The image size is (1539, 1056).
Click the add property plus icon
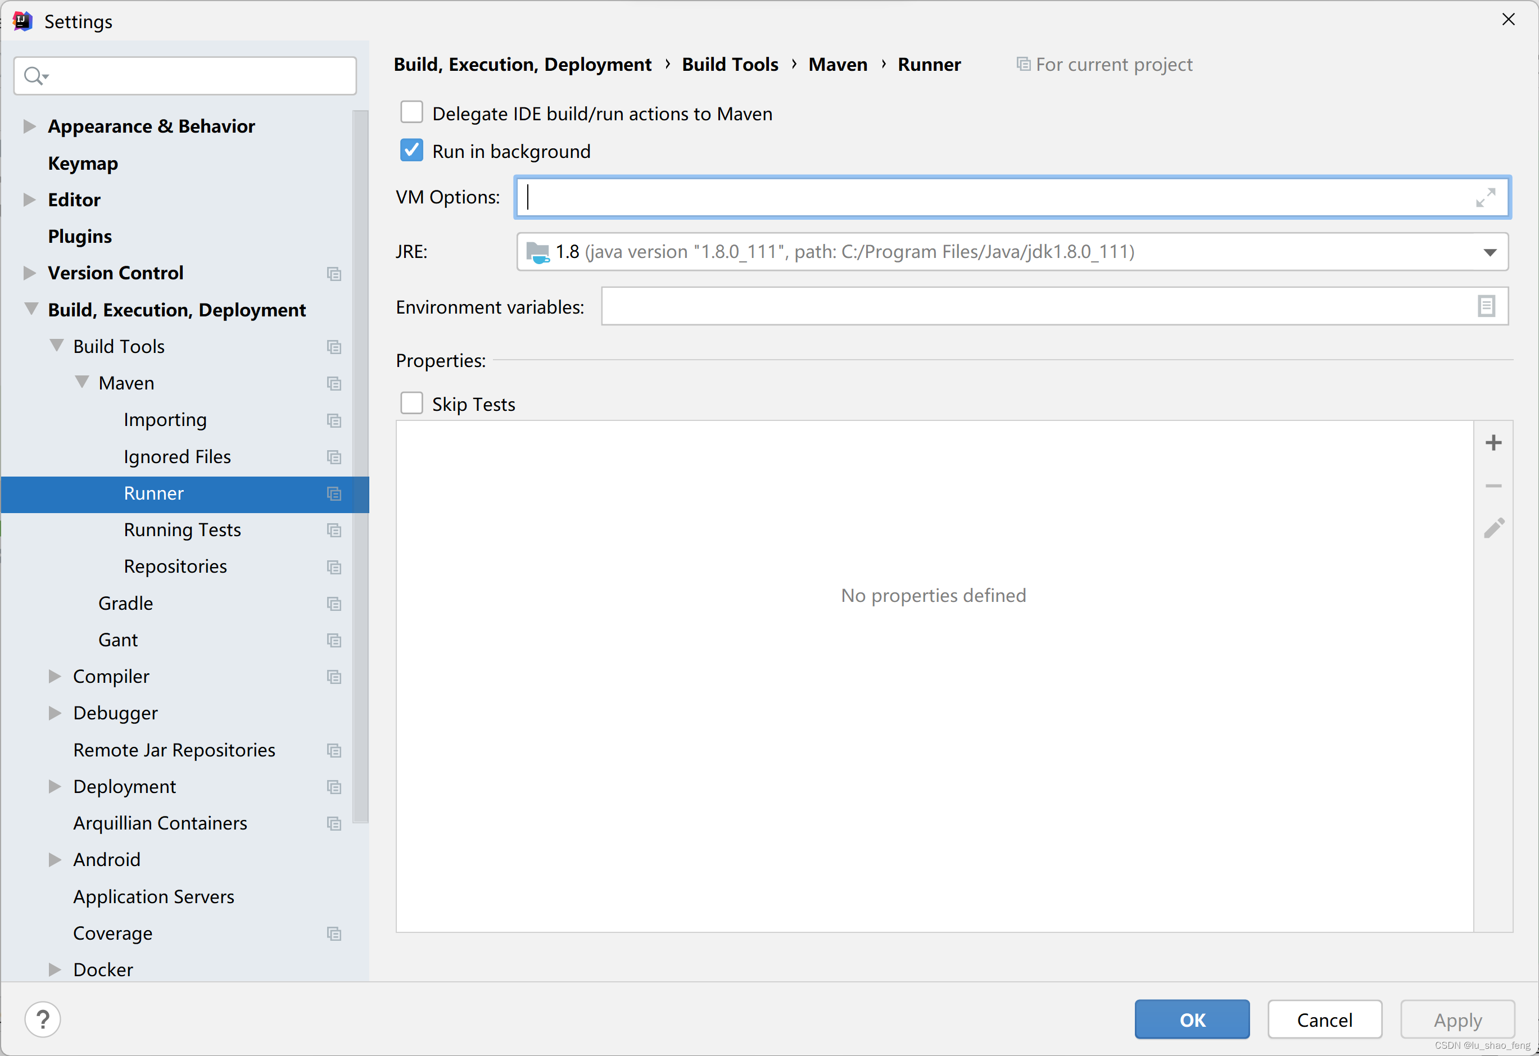(x=1493, y=442)
